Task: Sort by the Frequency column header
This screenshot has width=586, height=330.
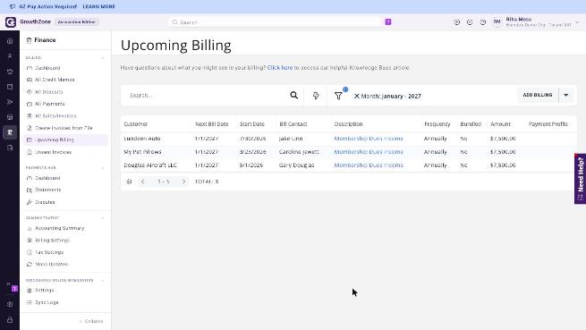Action: pyautogui.click(x=437, y=124)
